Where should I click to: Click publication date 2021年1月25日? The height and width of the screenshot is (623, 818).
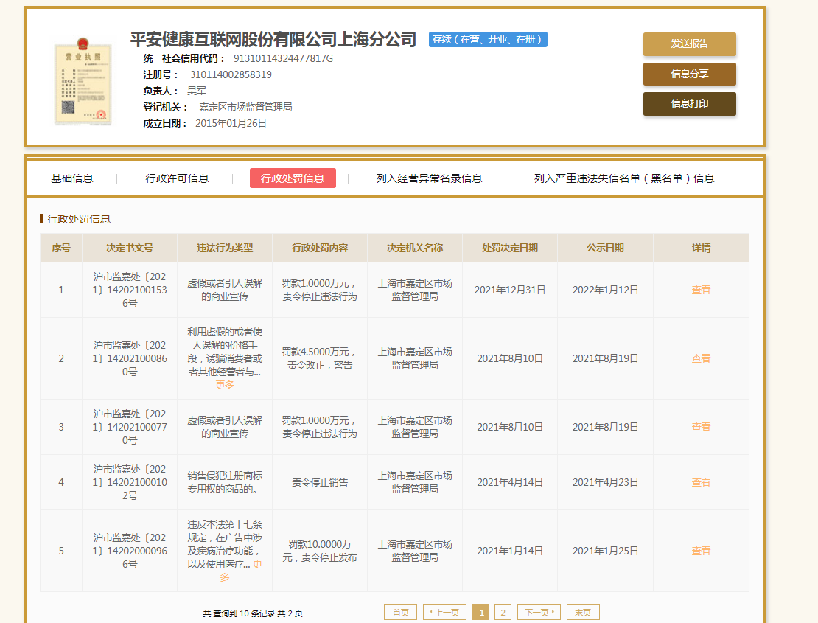click(x=605, y=551)
